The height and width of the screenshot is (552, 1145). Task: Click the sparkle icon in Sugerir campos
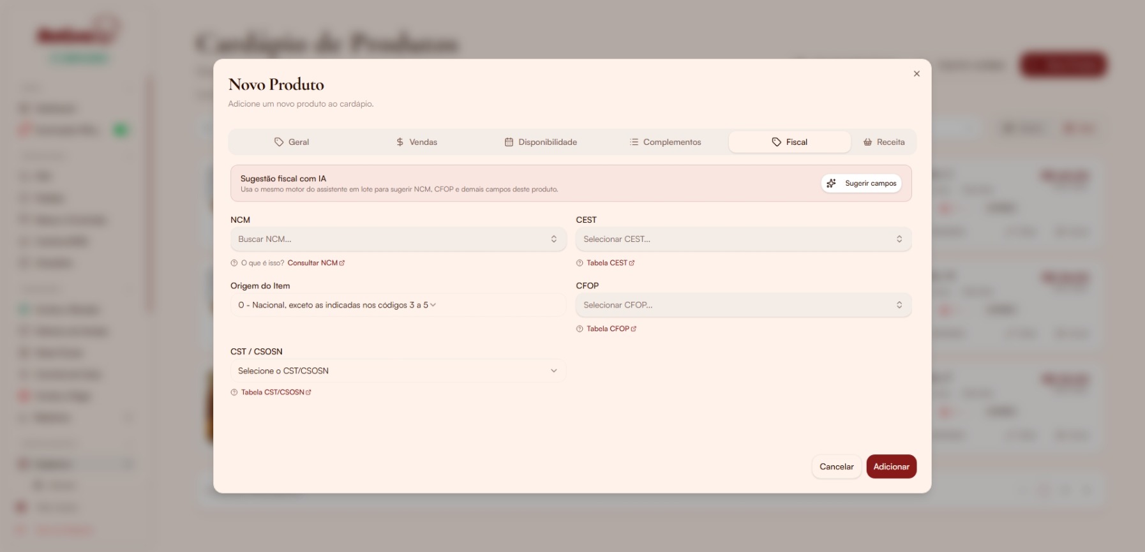[831, 184]
